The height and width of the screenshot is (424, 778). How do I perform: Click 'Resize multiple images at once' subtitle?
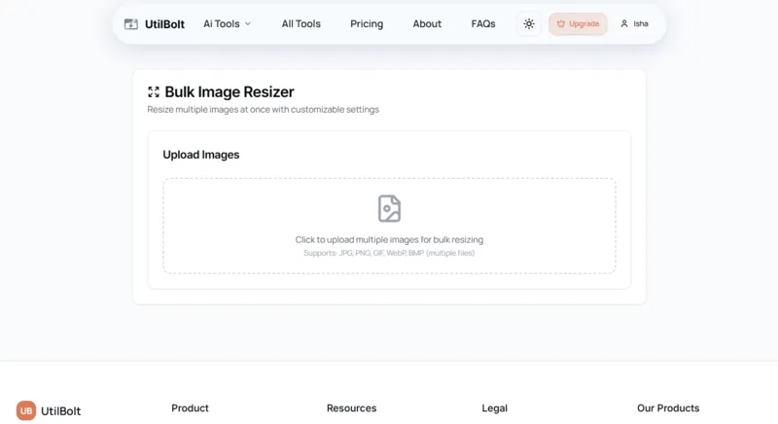263,110
